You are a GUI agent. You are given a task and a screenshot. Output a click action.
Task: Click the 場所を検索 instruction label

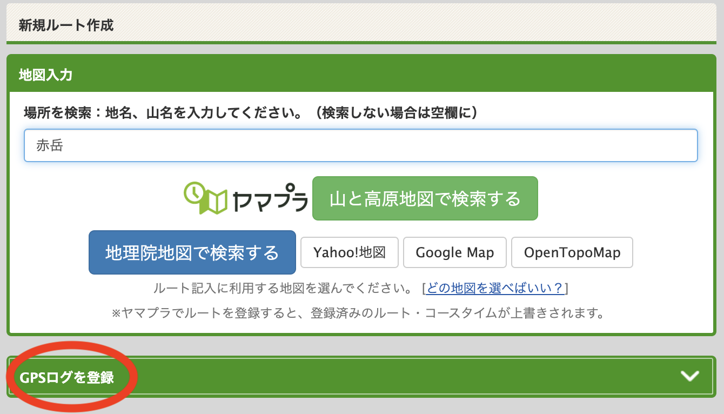(x=251, y=113)
